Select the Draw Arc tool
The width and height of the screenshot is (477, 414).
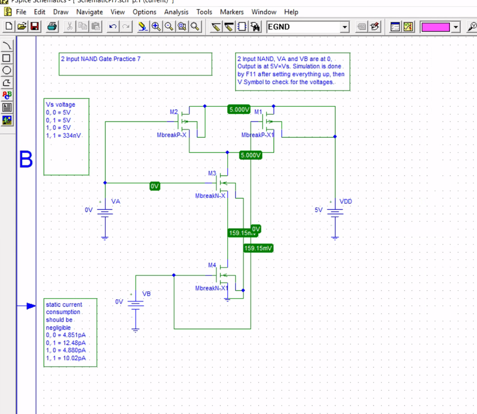[x=7, y=46]
